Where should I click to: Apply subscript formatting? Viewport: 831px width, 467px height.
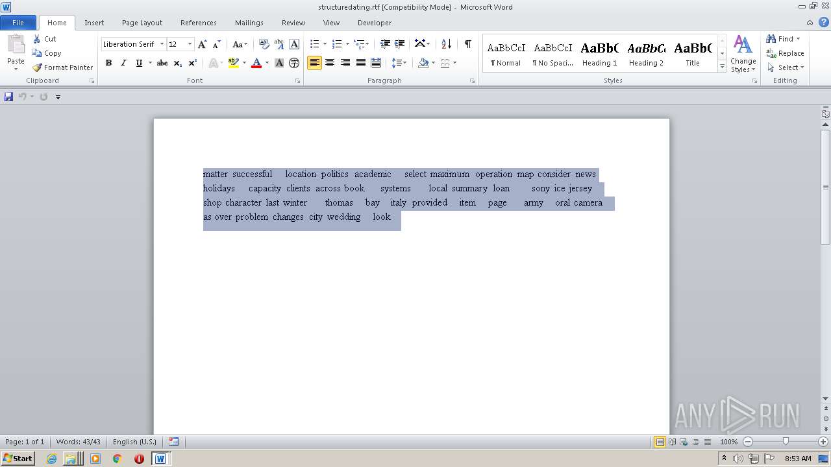tap(177, 63)
